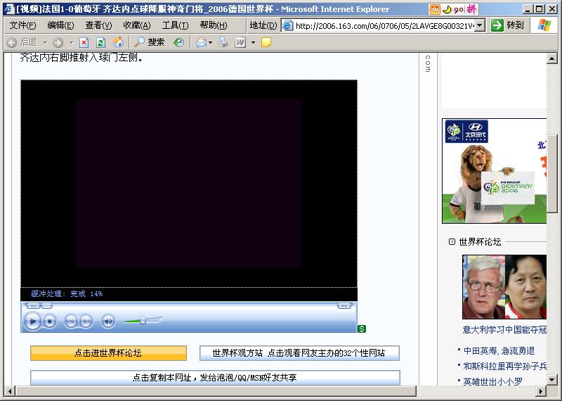This screenshot has width=562, height=401.
Task: Open the 工具(T) tools menu
Action: 175,25
